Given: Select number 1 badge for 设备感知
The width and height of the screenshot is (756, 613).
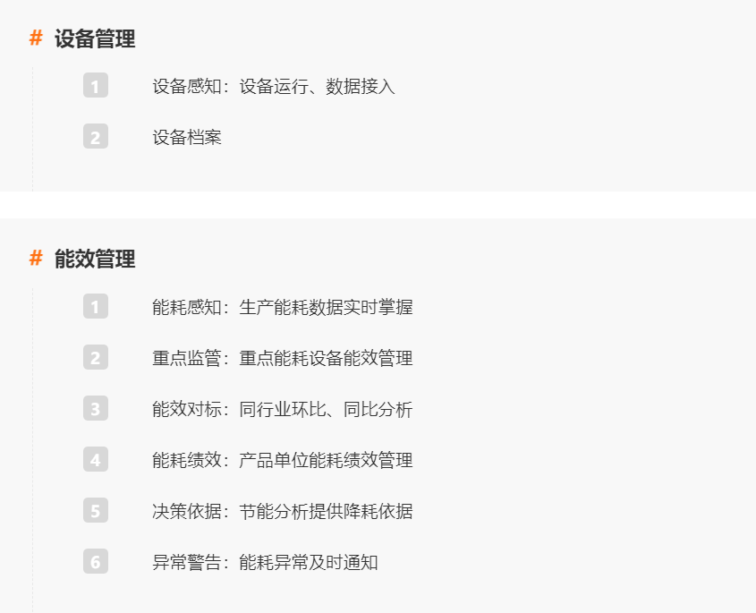Looking at the screenshot, I should click(x=96, y=85).
